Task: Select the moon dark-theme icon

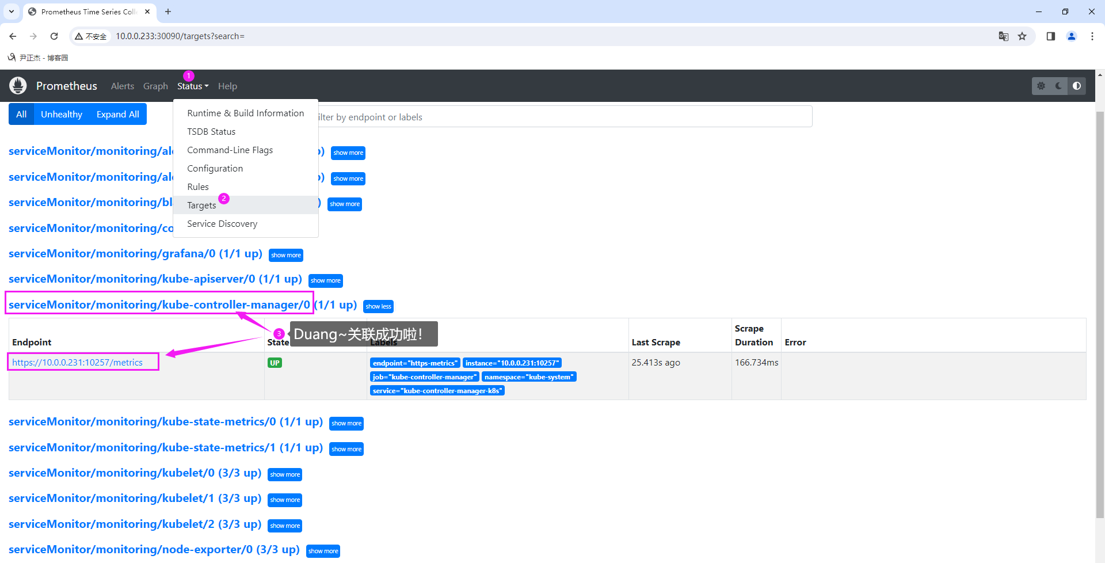Action: (1059, 85)
